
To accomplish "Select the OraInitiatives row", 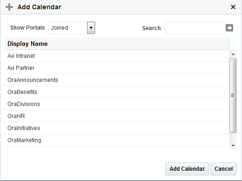I will tap(117, 128).
